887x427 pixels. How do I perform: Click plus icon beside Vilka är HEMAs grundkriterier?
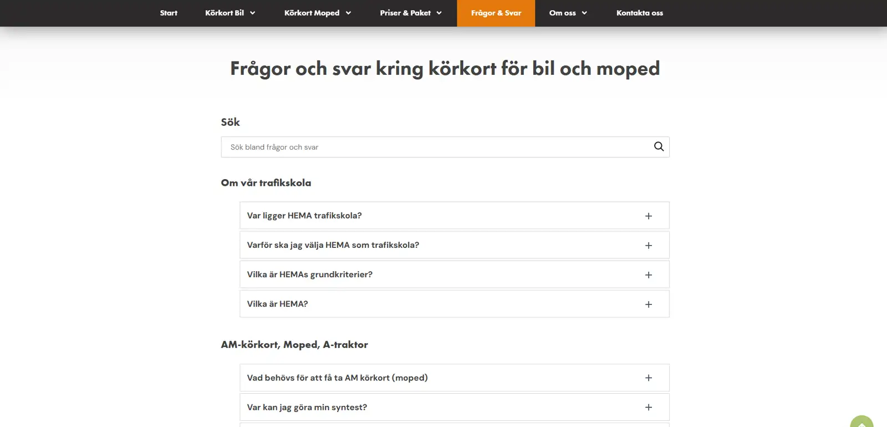[648, 274]
